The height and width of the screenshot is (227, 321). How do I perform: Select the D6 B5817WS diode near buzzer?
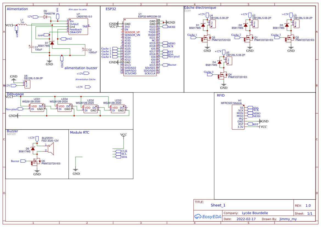33,148
